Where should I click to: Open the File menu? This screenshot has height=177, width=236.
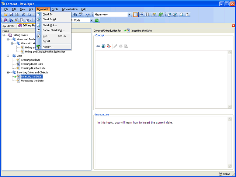(6, 9)
